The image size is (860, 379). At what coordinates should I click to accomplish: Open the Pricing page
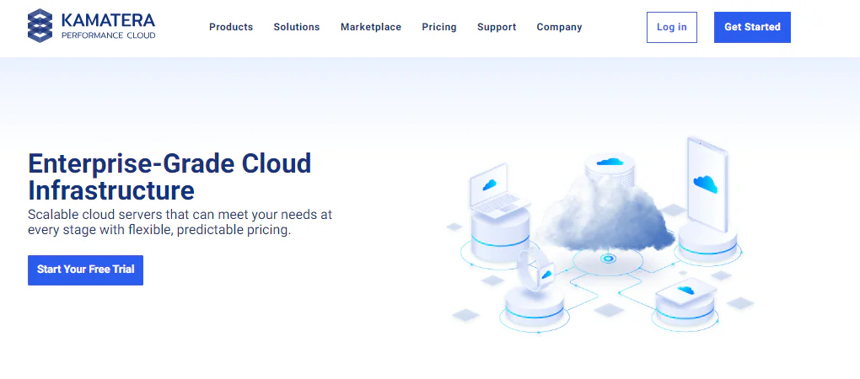click(x=439, y=27)
